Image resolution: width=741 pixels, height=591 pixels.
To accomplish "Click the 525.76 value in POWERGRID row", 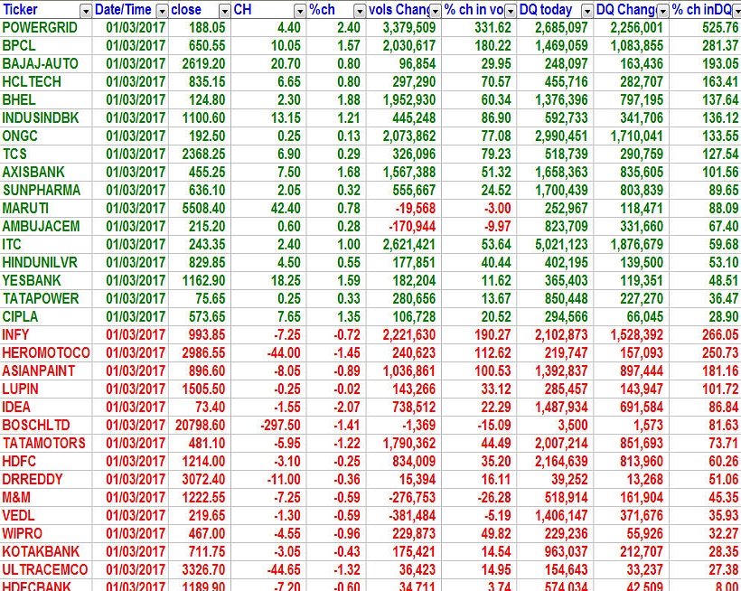I will pos(719,28).
